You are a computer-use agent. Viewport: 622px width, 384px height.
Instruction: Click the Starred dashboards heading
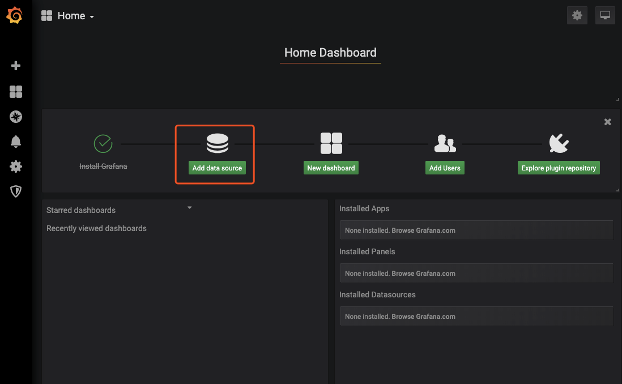(x=81, y=210)
